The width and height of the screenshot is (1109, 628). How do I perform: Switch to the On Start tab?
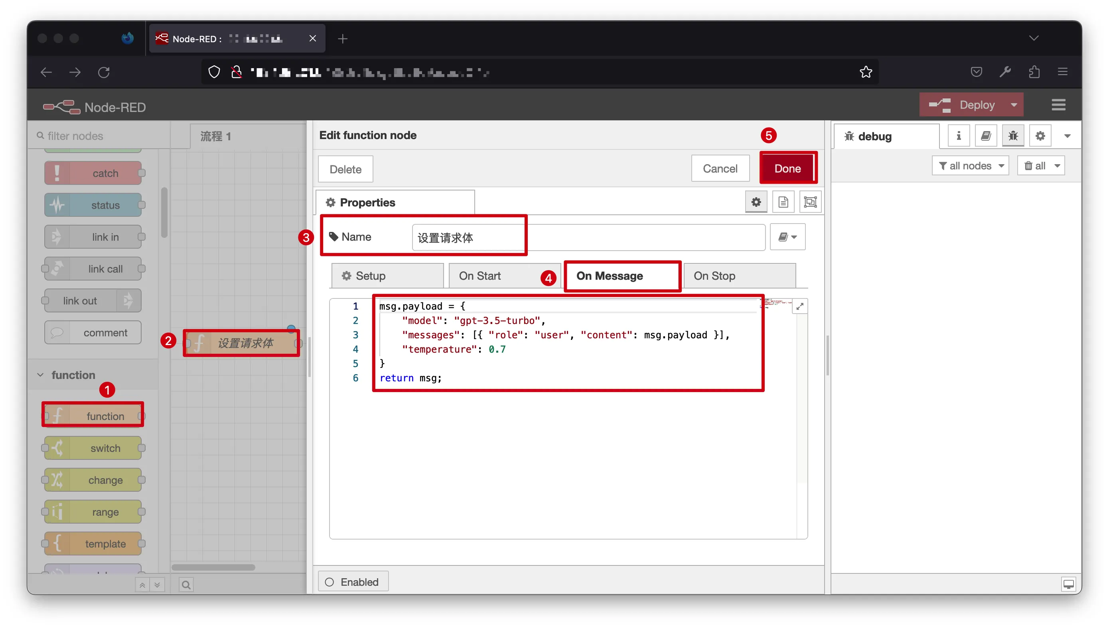pyautogui.click(x=480, y=276)
